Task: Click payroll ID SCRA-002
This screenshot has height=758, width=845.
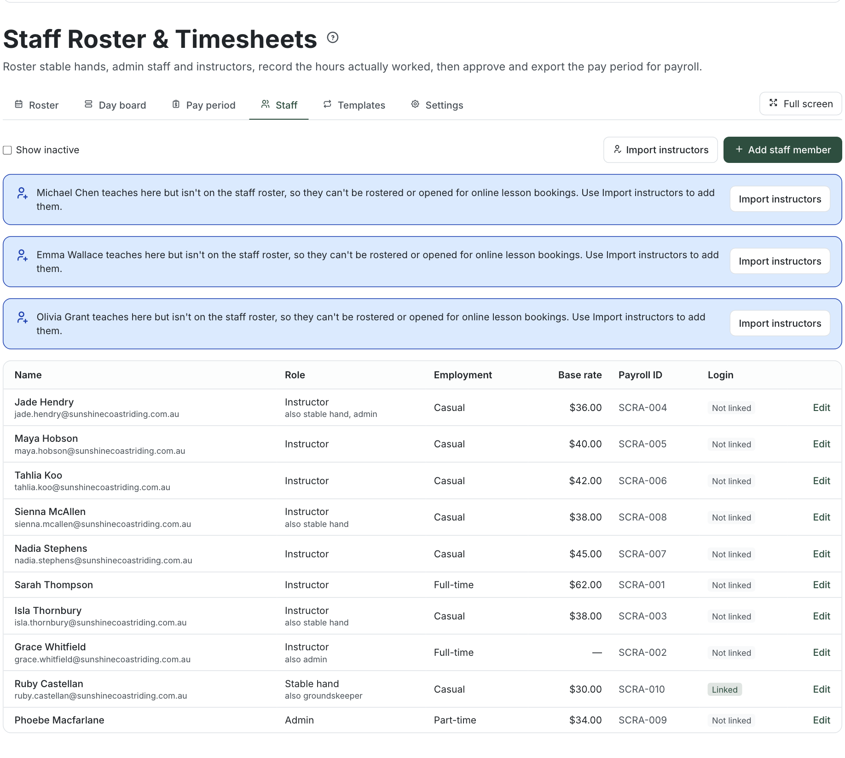Action: [x=642, y=653]
